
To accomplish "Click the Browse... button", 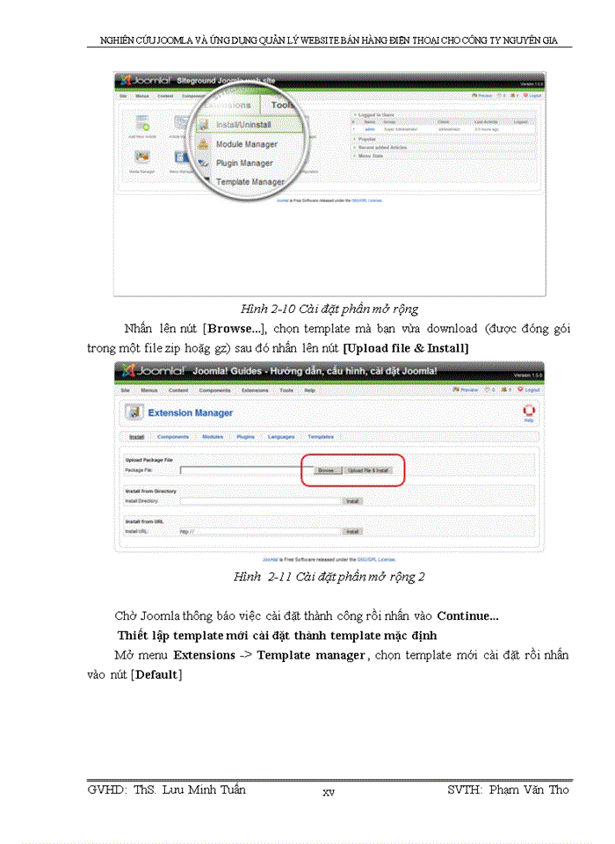I will coord(328,470).
